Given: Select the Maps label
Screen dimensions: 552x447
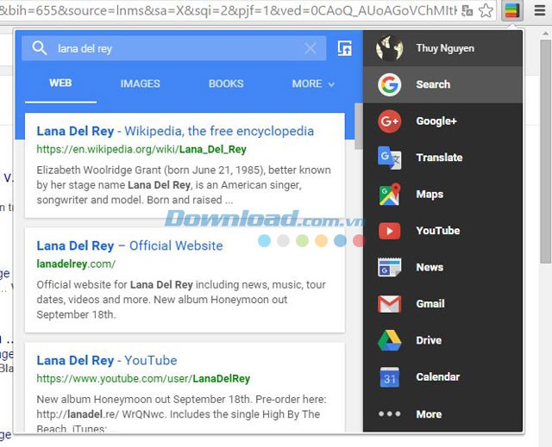Looking at the screenshot, I should (430, 195).
